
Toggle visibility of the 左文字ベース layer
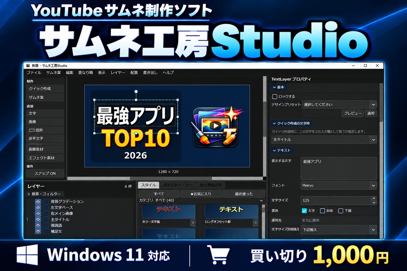coord(38,208)
